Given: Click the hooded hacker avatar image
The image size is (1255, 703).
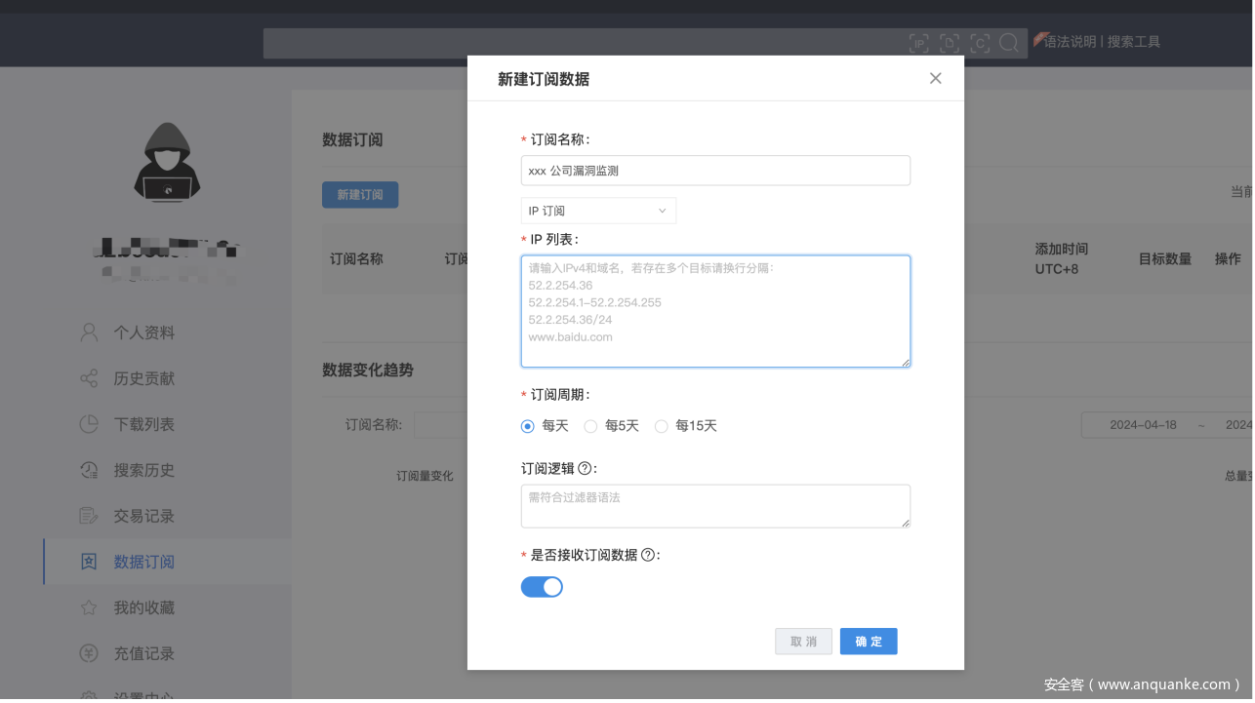Looking at the screenshot, I should [166, 163].
